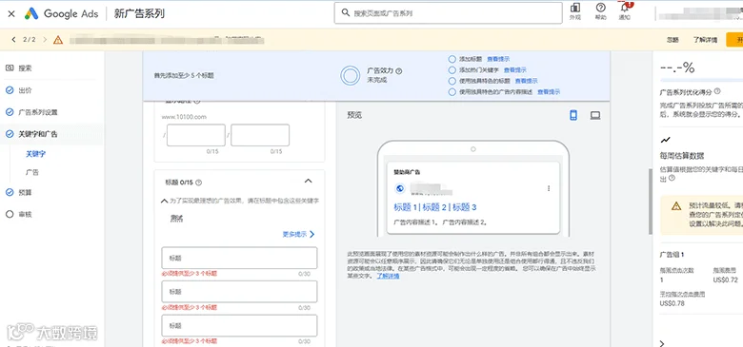Click the 出价 checkmark icon

point(10,90)
